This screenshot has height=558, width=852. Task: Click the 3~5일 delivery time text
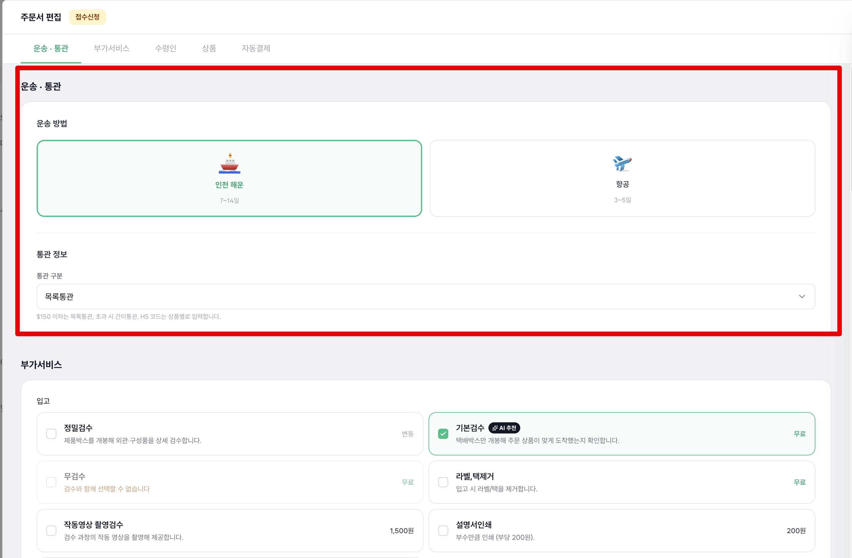tap(622, 200)
